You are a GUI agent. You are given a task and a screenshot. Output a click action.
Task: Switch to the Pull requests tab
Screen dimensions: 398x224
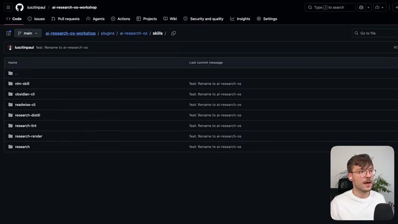[x=65, y=19]
